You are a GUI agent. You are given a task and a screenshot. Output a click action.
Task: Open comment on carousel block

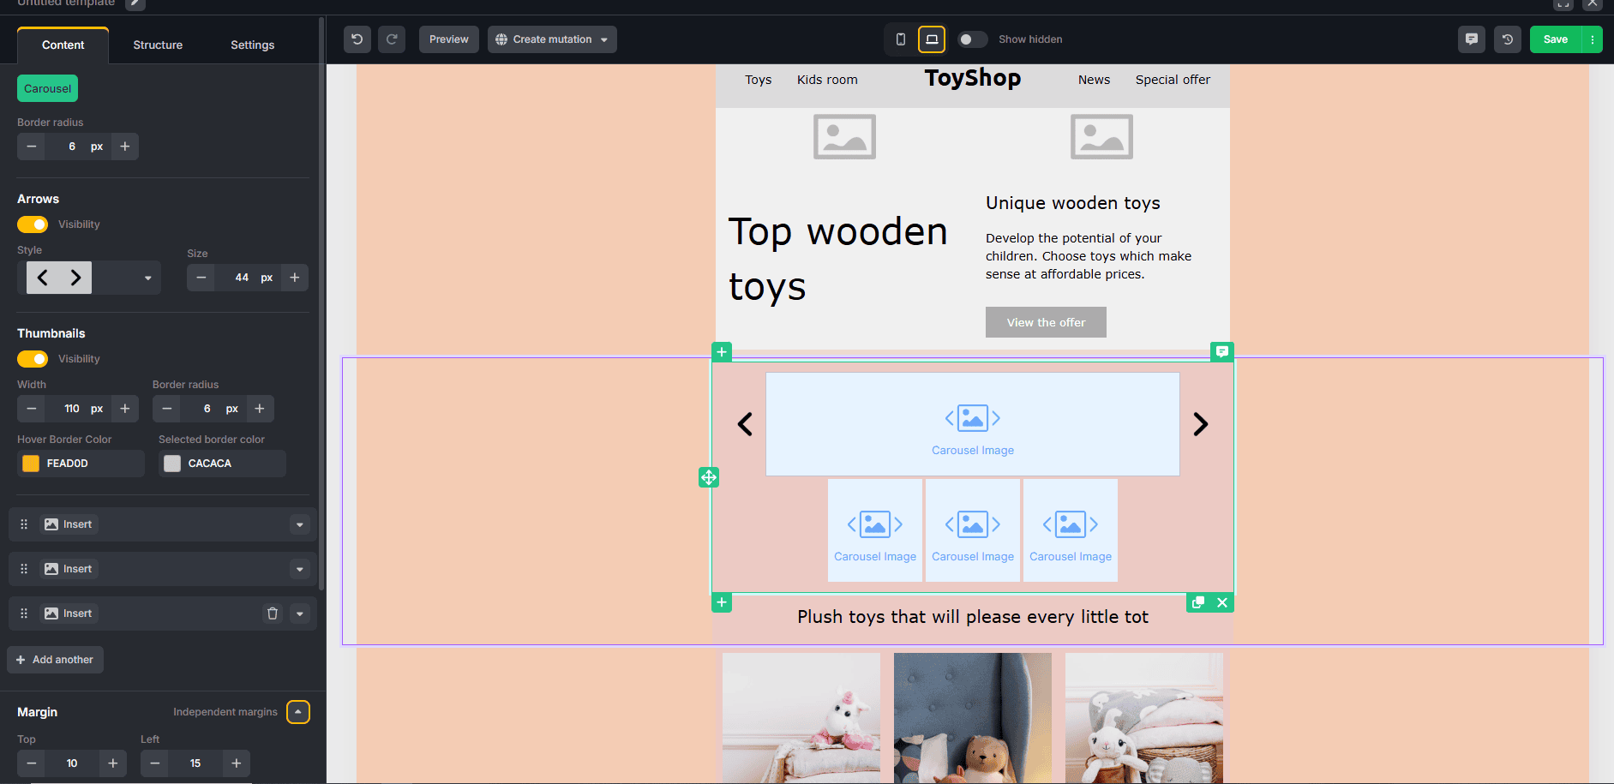[x=1222, y=352]
